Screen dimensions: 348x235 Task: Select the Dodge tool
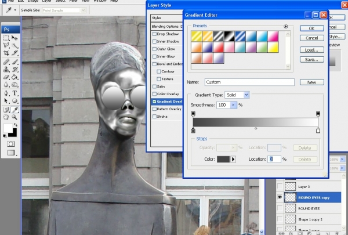pos(14,85)
